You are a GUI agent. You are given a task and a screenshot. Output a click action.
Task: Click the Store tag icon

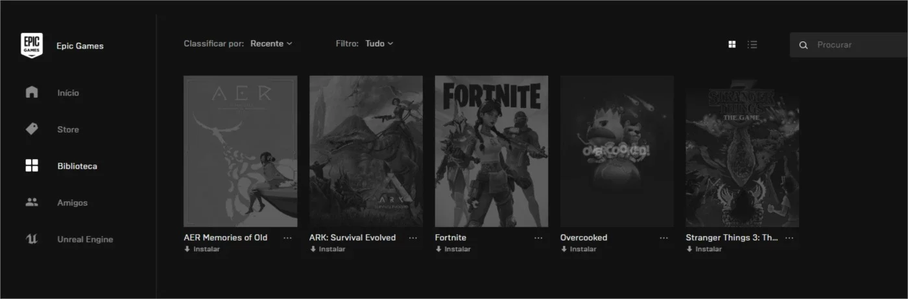[32, 129]
